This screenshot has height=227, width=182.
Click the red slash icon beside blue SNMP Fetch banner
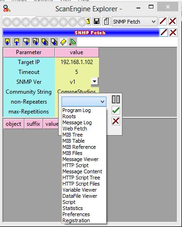pos(164,32)
